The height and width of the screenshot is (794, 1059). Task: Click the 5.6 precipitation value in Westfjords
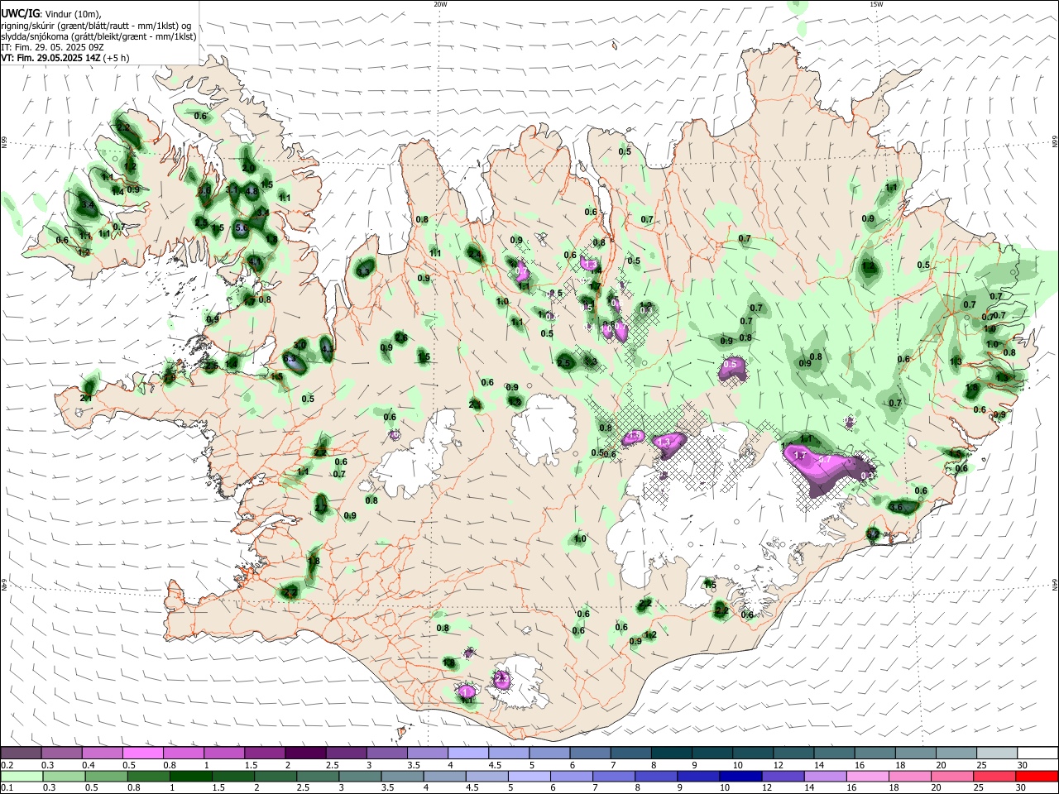click(x=242, y=227)
